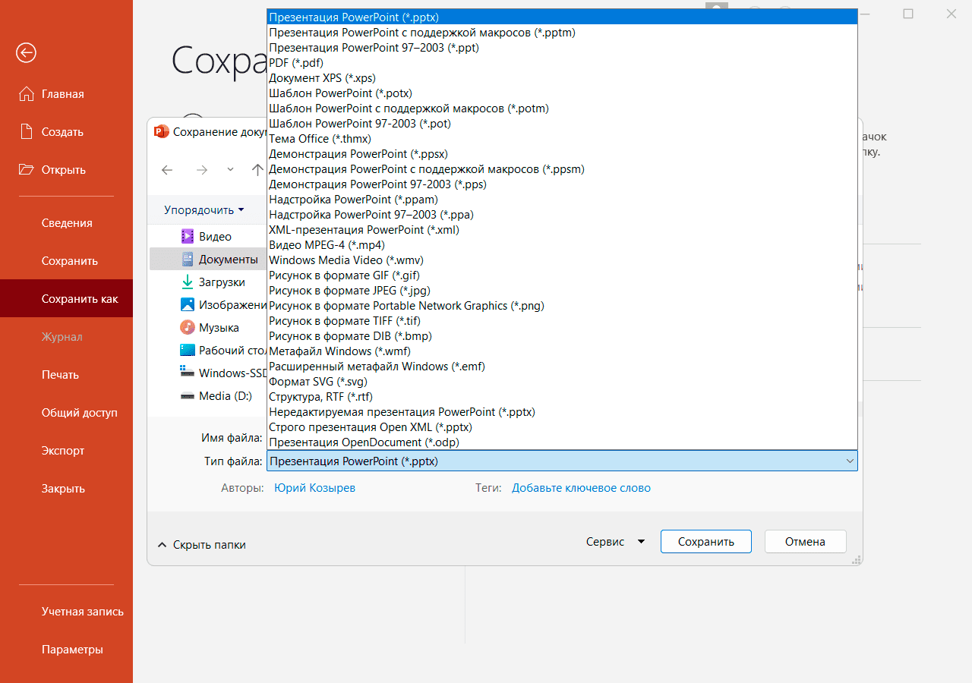Image resolution: width=972 pixels, height=683 pixels.
Task: Choose Презентация OpenDocument (*.odp)
Action: pyautogui.click(x=562, y=442)
